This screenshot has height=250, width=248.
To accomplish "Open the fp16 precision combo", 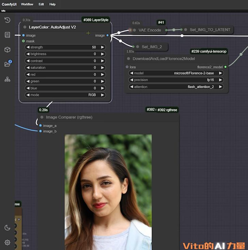I will click(x=176, y=80).
